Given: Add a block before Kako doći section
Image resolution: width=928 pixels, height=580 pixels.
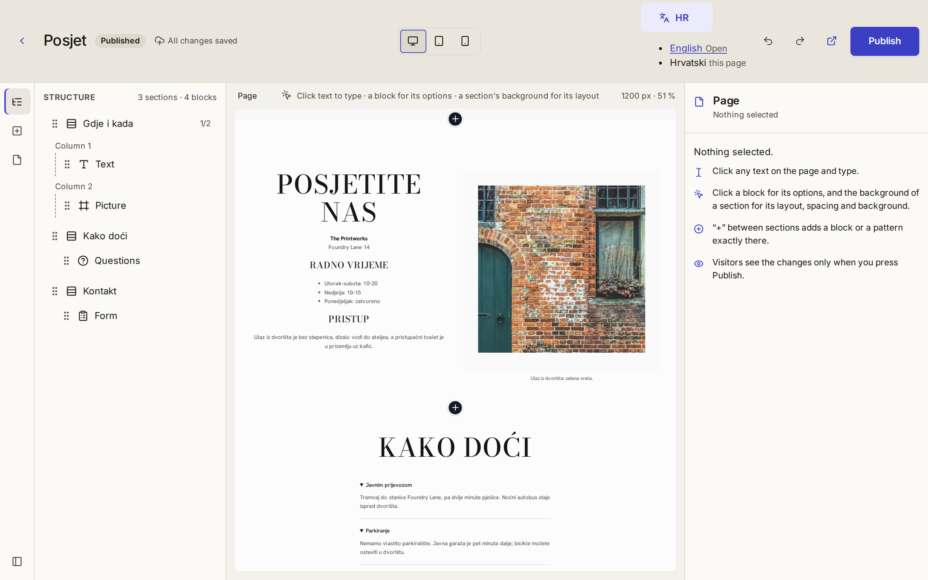Looking at the screenshot, I should (x=455, y=408).
